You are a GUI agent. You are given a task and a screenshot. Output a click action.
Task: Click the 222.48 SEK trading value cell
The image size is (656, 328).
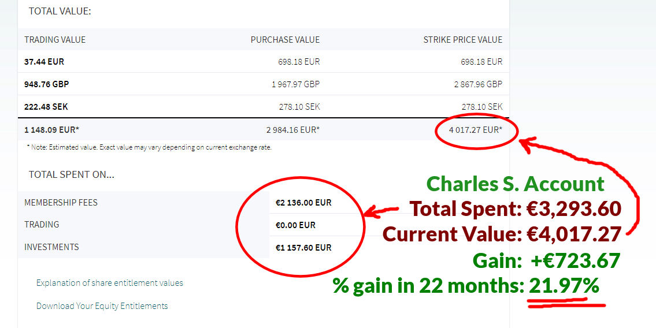(46, 107)
